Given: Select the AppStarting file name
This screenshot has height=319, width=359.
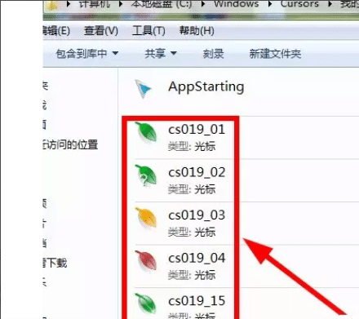Looking at the screenshot, I should tap(206, 87).
